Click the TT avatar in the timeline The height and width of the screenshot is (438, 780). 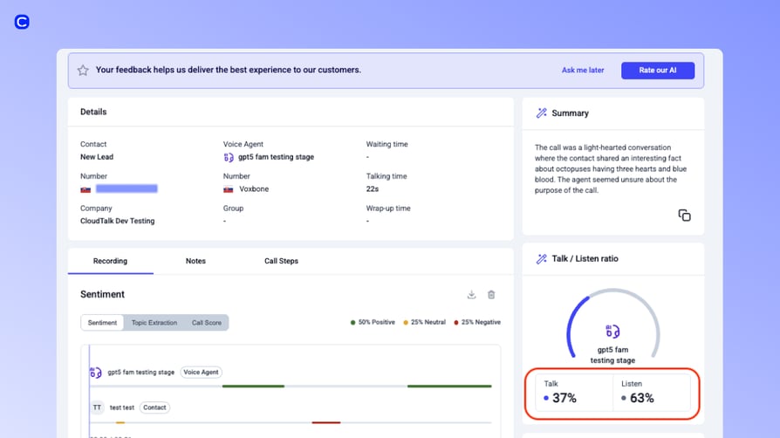(x=97, y=407)
